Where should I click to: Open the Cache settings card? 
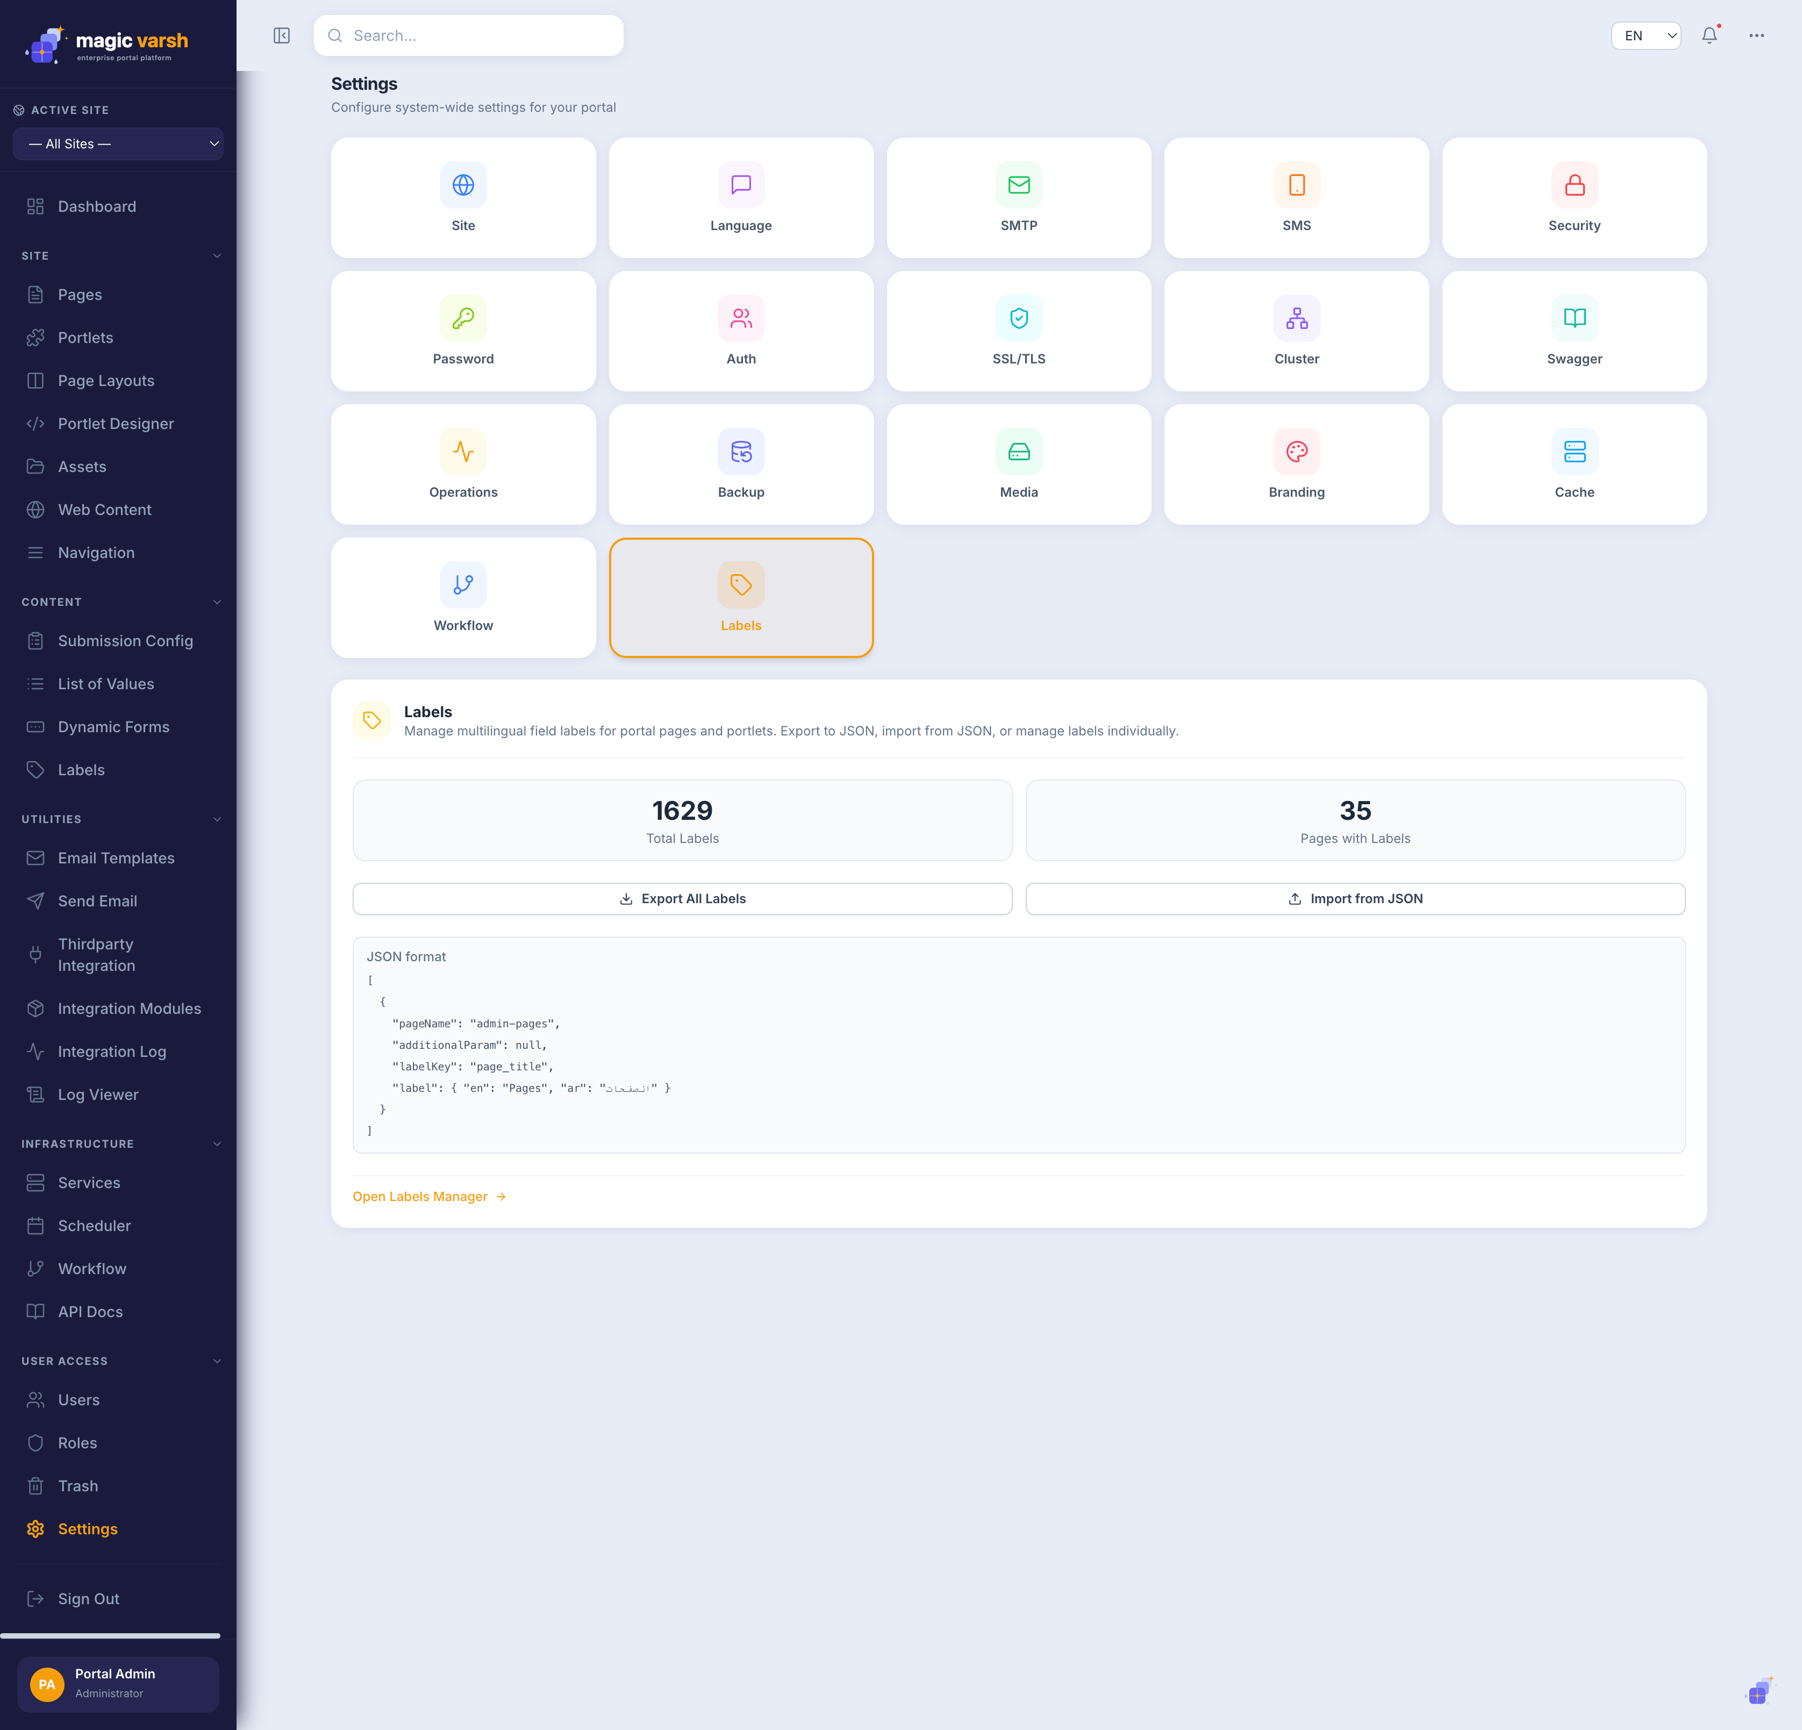pos(1574,464)
